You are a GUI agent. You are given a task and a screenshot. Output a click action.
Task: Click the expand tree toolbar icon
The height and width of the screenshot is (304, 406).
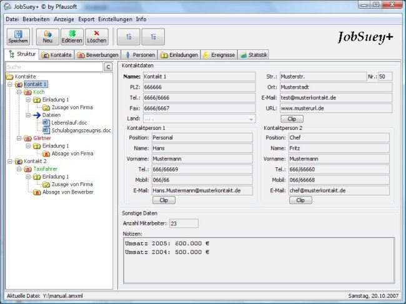[x=129, y=36]
